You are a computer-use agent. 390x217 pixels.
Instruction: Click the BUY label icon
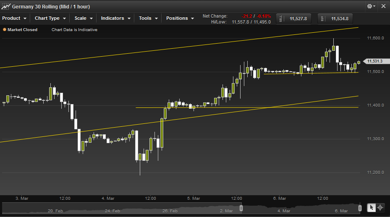pyautogui.click(x=322, y=18)
